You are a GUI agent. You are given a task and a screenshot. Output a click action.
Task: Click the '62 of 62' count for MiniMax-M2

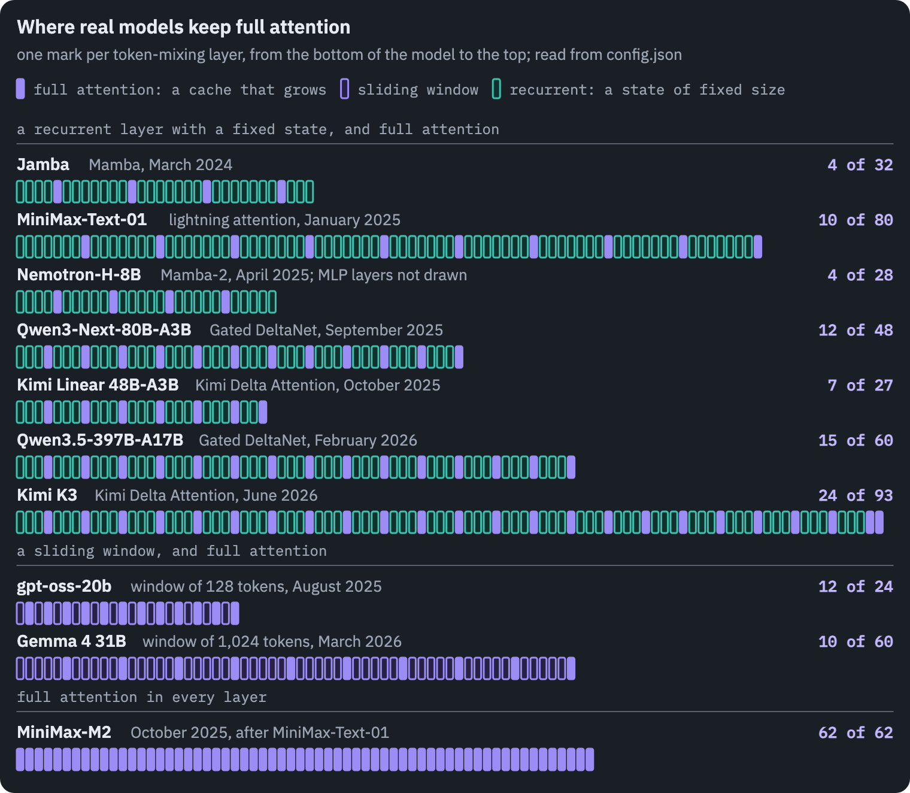point(856,733)
